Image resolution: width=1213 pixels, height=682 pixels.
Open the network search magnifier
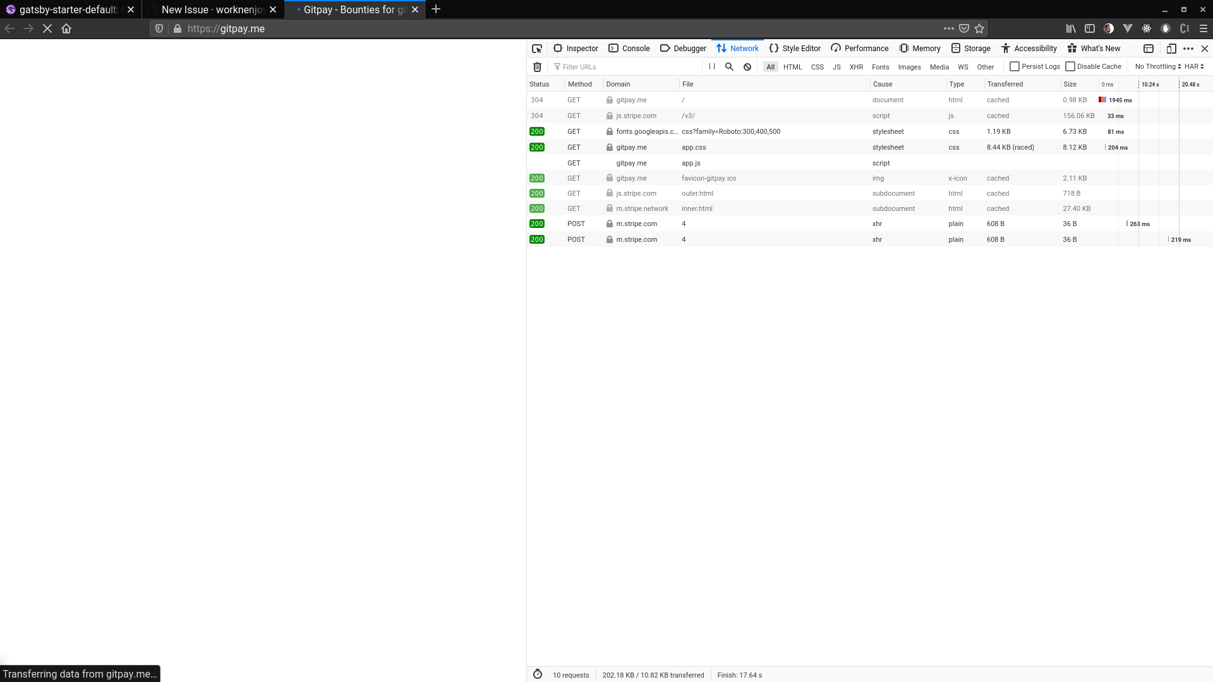(729, 67)
